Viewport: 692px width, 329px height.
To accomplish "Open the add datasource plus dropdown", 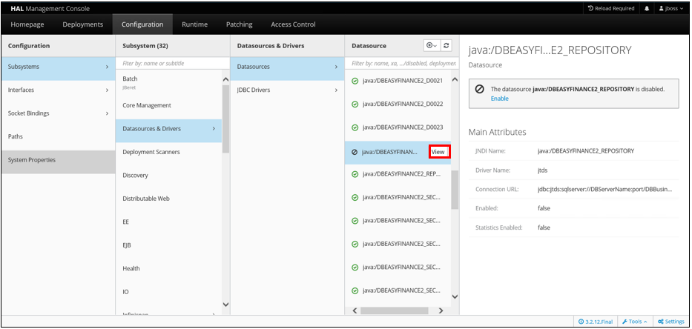I will 431,45.
